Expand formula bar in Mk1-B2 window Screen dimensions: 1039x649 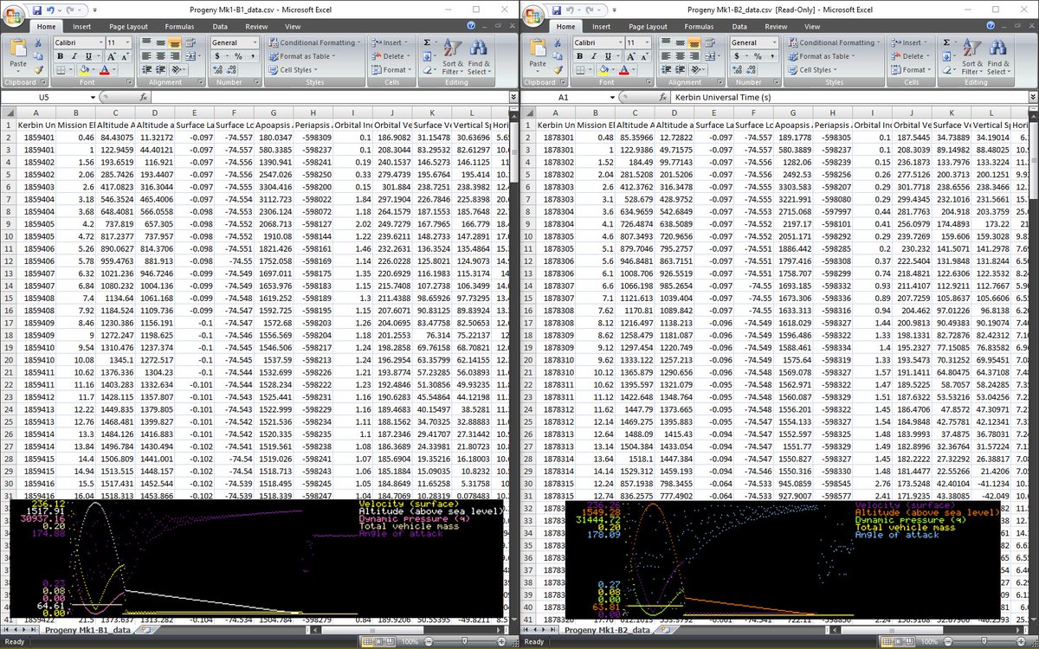[1033, 98]
